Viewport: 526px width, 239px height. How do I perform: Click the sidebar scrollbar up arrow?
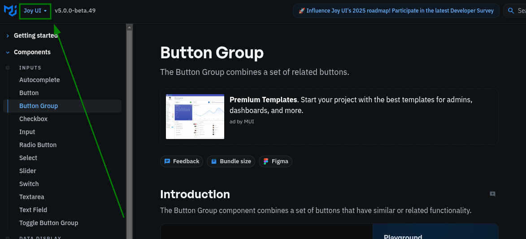130,27
